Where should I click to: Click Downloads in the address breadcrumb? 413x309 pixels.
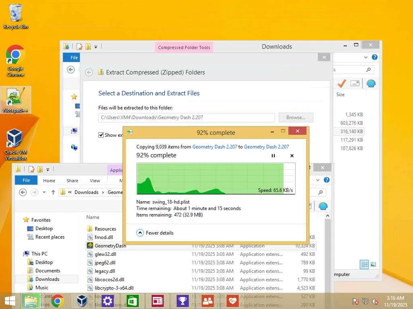pos(86,192)
